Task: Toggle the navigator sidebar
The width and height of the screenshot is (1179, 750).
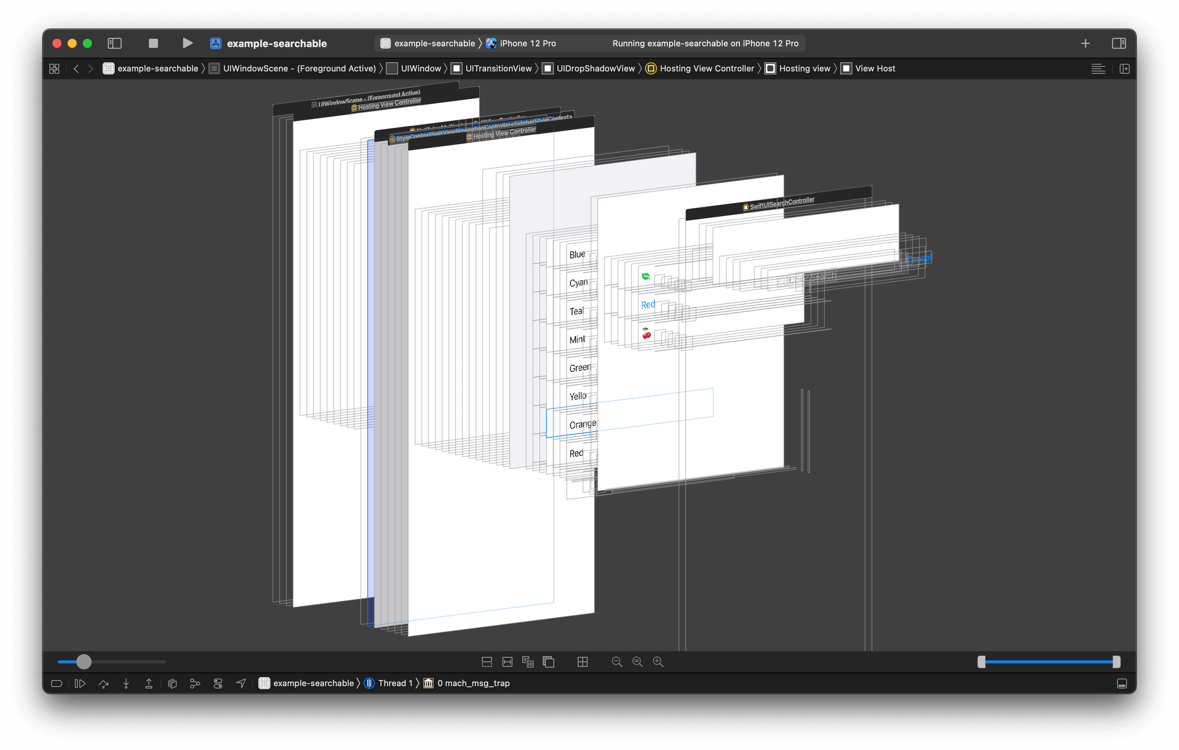Action: tap(115, 43)
